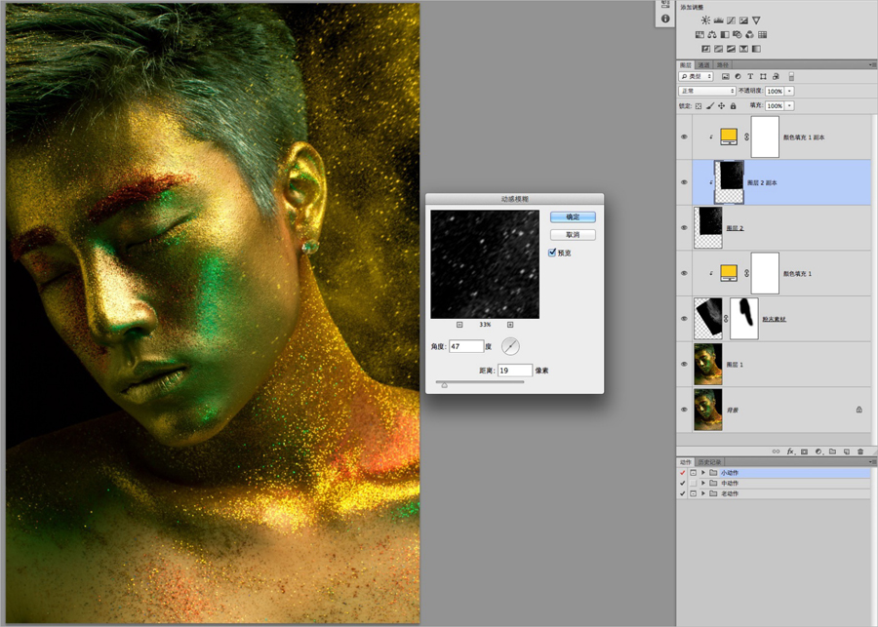878x627 pixels.
Task: Click the link layers icon
Action: 777,451
